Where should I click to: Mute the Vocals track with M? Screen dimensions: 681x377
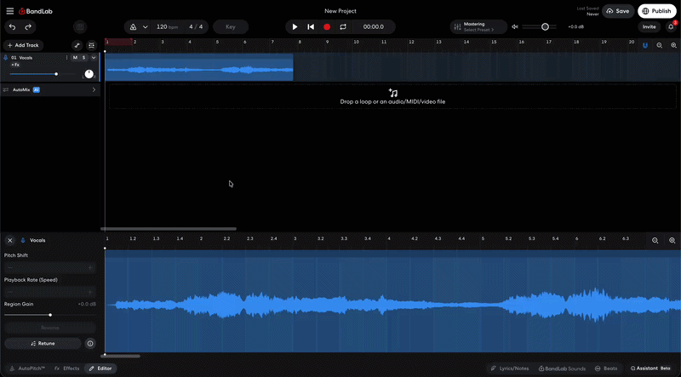pyautogui.click(x=75, y=58)
